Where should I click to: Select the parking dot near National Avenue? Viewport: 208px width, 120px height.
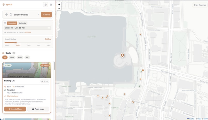pyautogui.click(x=140, y=34)
